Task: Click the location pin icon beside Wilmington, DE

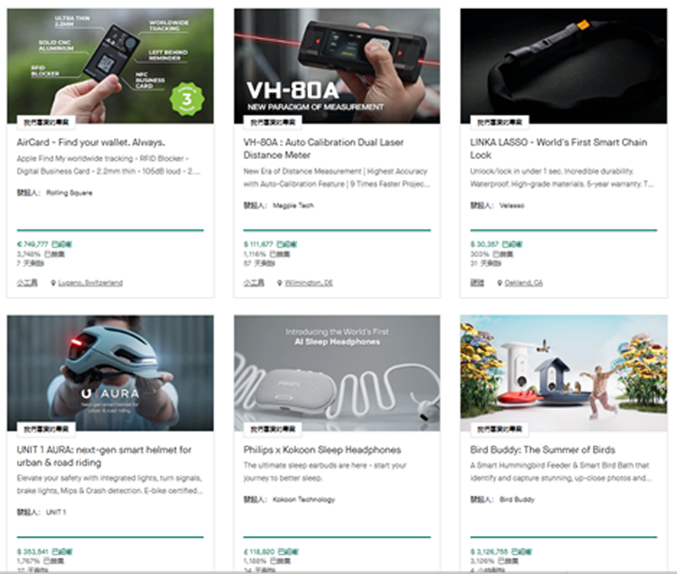Action: click(x=280, y=283)
